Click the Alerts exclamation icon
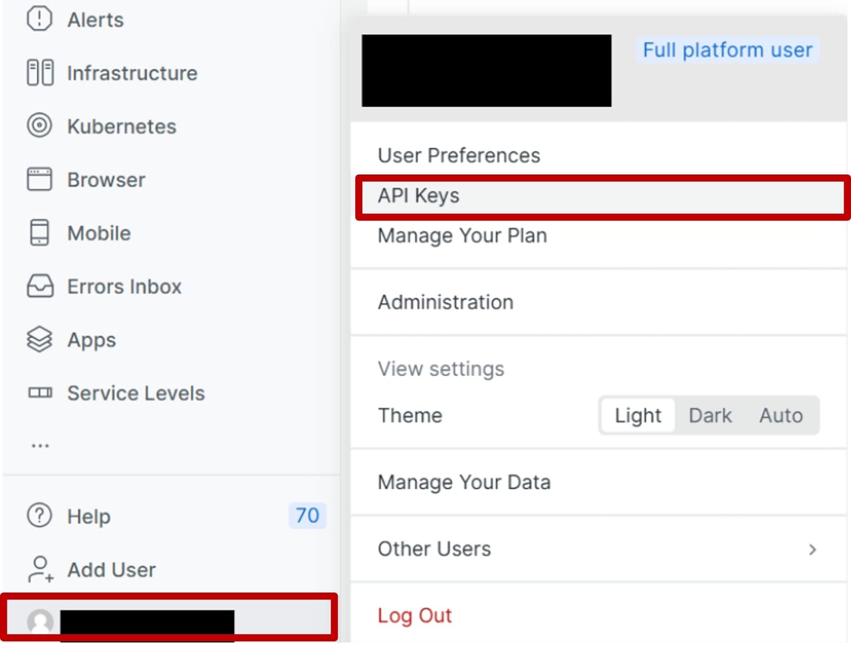Viewport: 851px width, 650px height. tap(39, 19)
